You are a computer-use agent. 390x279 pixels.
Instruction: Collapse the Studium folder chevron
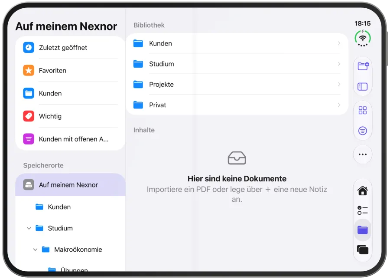[29, 228]
